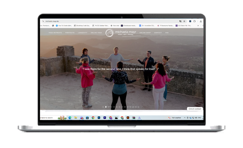Click the michaela mayr spiral logo
The width and height of the screenshot is (243, 148).
pyautogui.click(x=109, y=33)
